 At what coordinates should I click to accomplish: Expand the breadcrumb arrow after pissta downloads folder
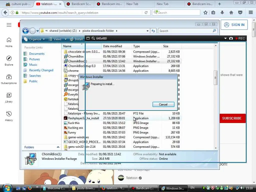[x=116, y=31]
